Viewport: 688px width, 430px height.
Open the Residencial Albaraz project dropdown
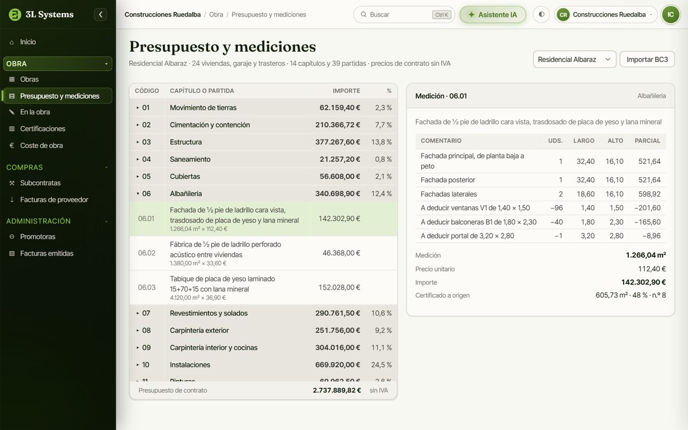point(574,59)
